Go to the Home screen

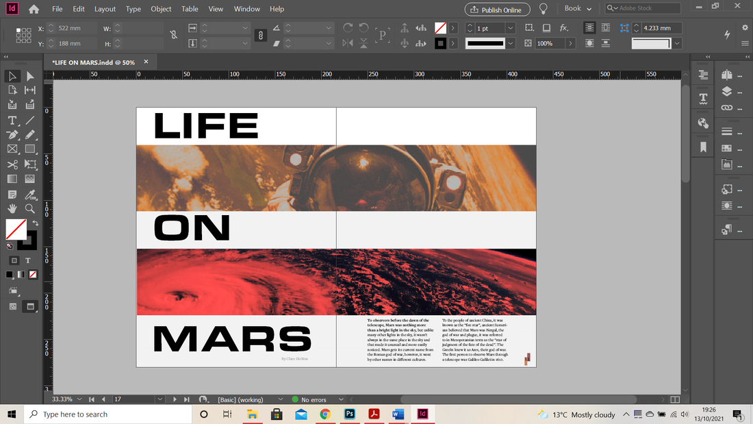point(34,9)
